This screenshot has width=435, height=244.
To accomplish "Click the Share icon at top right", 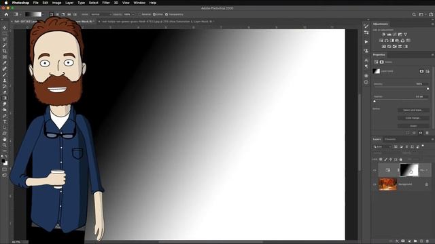I will click(x=431, y=14).
